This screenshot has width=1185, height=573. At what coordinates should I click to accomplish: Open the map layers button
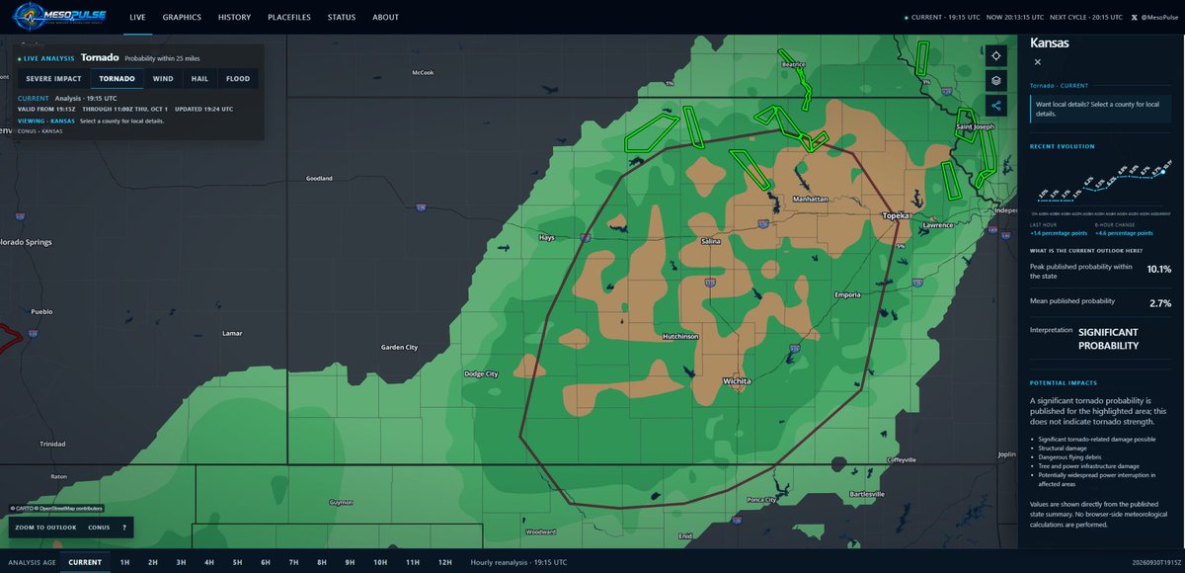(x=996, y=81)
